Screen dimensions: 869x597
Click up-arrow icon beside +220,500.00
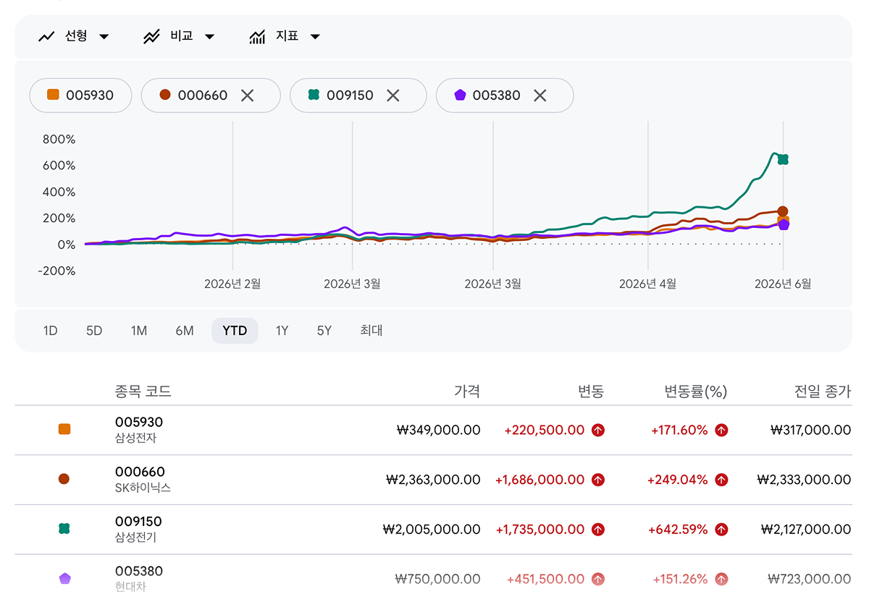(x=598, y=430)
